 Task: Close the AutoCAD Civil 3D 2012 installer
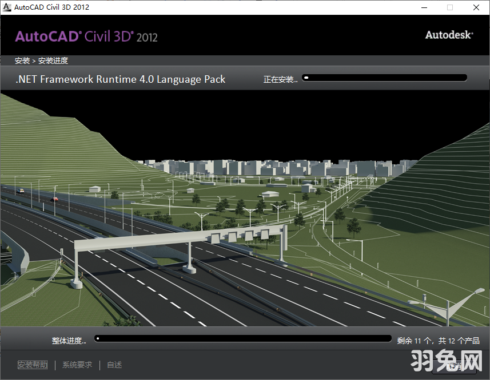[476, 7]
